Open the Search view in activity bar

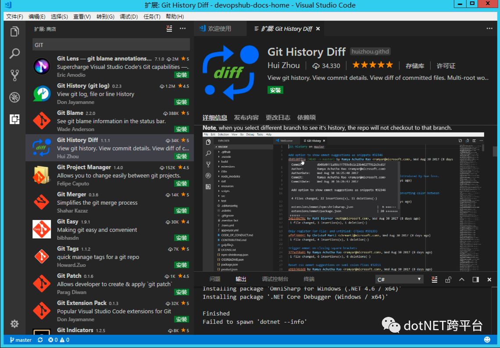pyautogui.click(x=14, y=53)
